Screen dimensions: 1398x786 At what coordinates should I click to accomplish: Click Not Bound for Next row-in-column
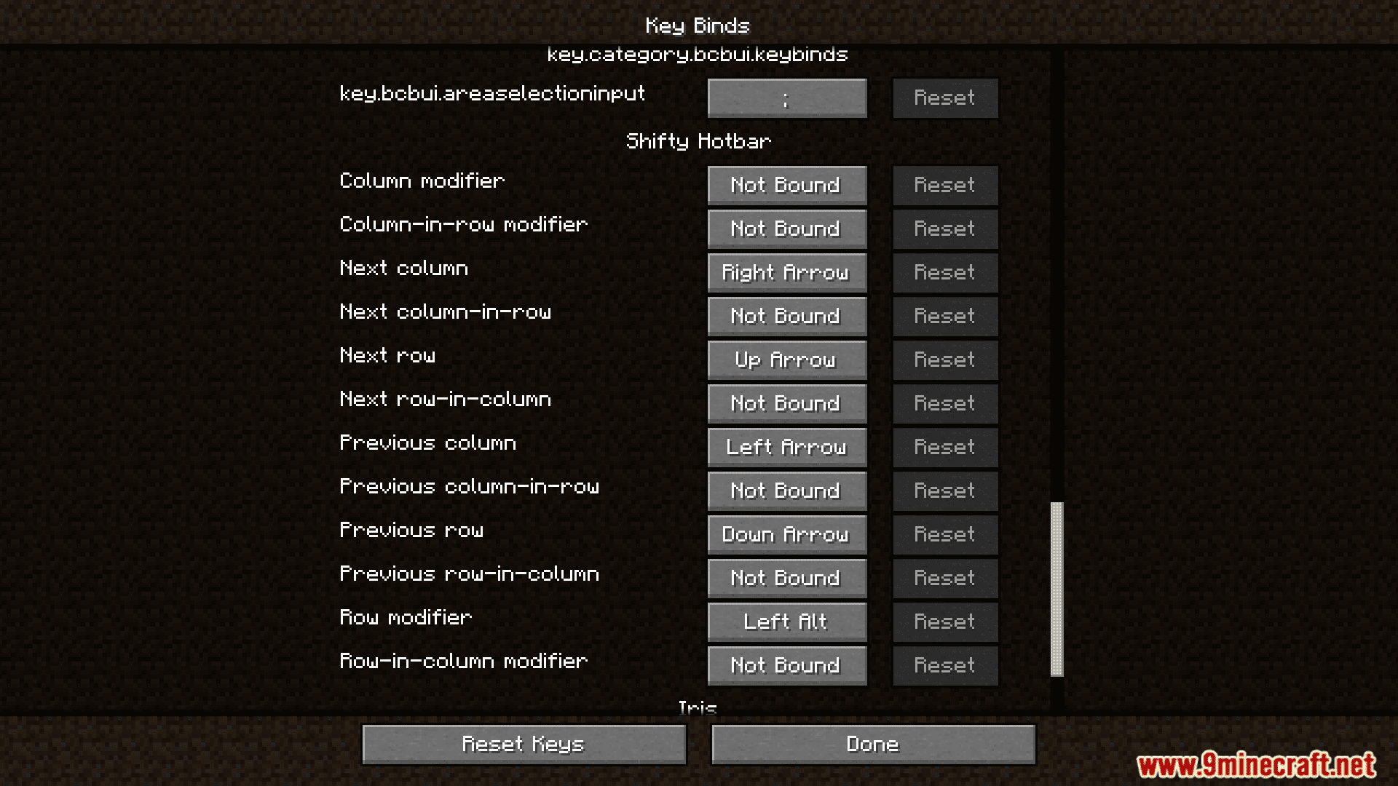tap(786, 402)
